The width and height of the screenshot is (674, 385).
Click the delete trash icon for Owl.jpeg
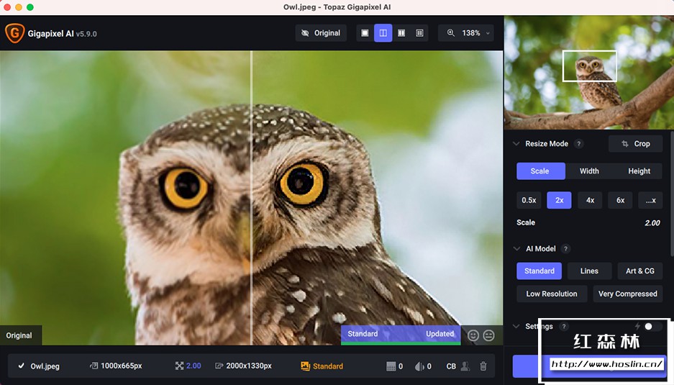[x=483, y=366]
